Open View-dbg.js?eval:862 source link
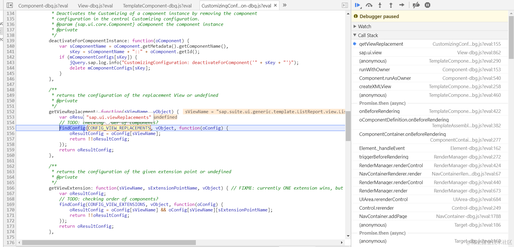The height and width of the screenshot is (247, 514). (479, 53)
